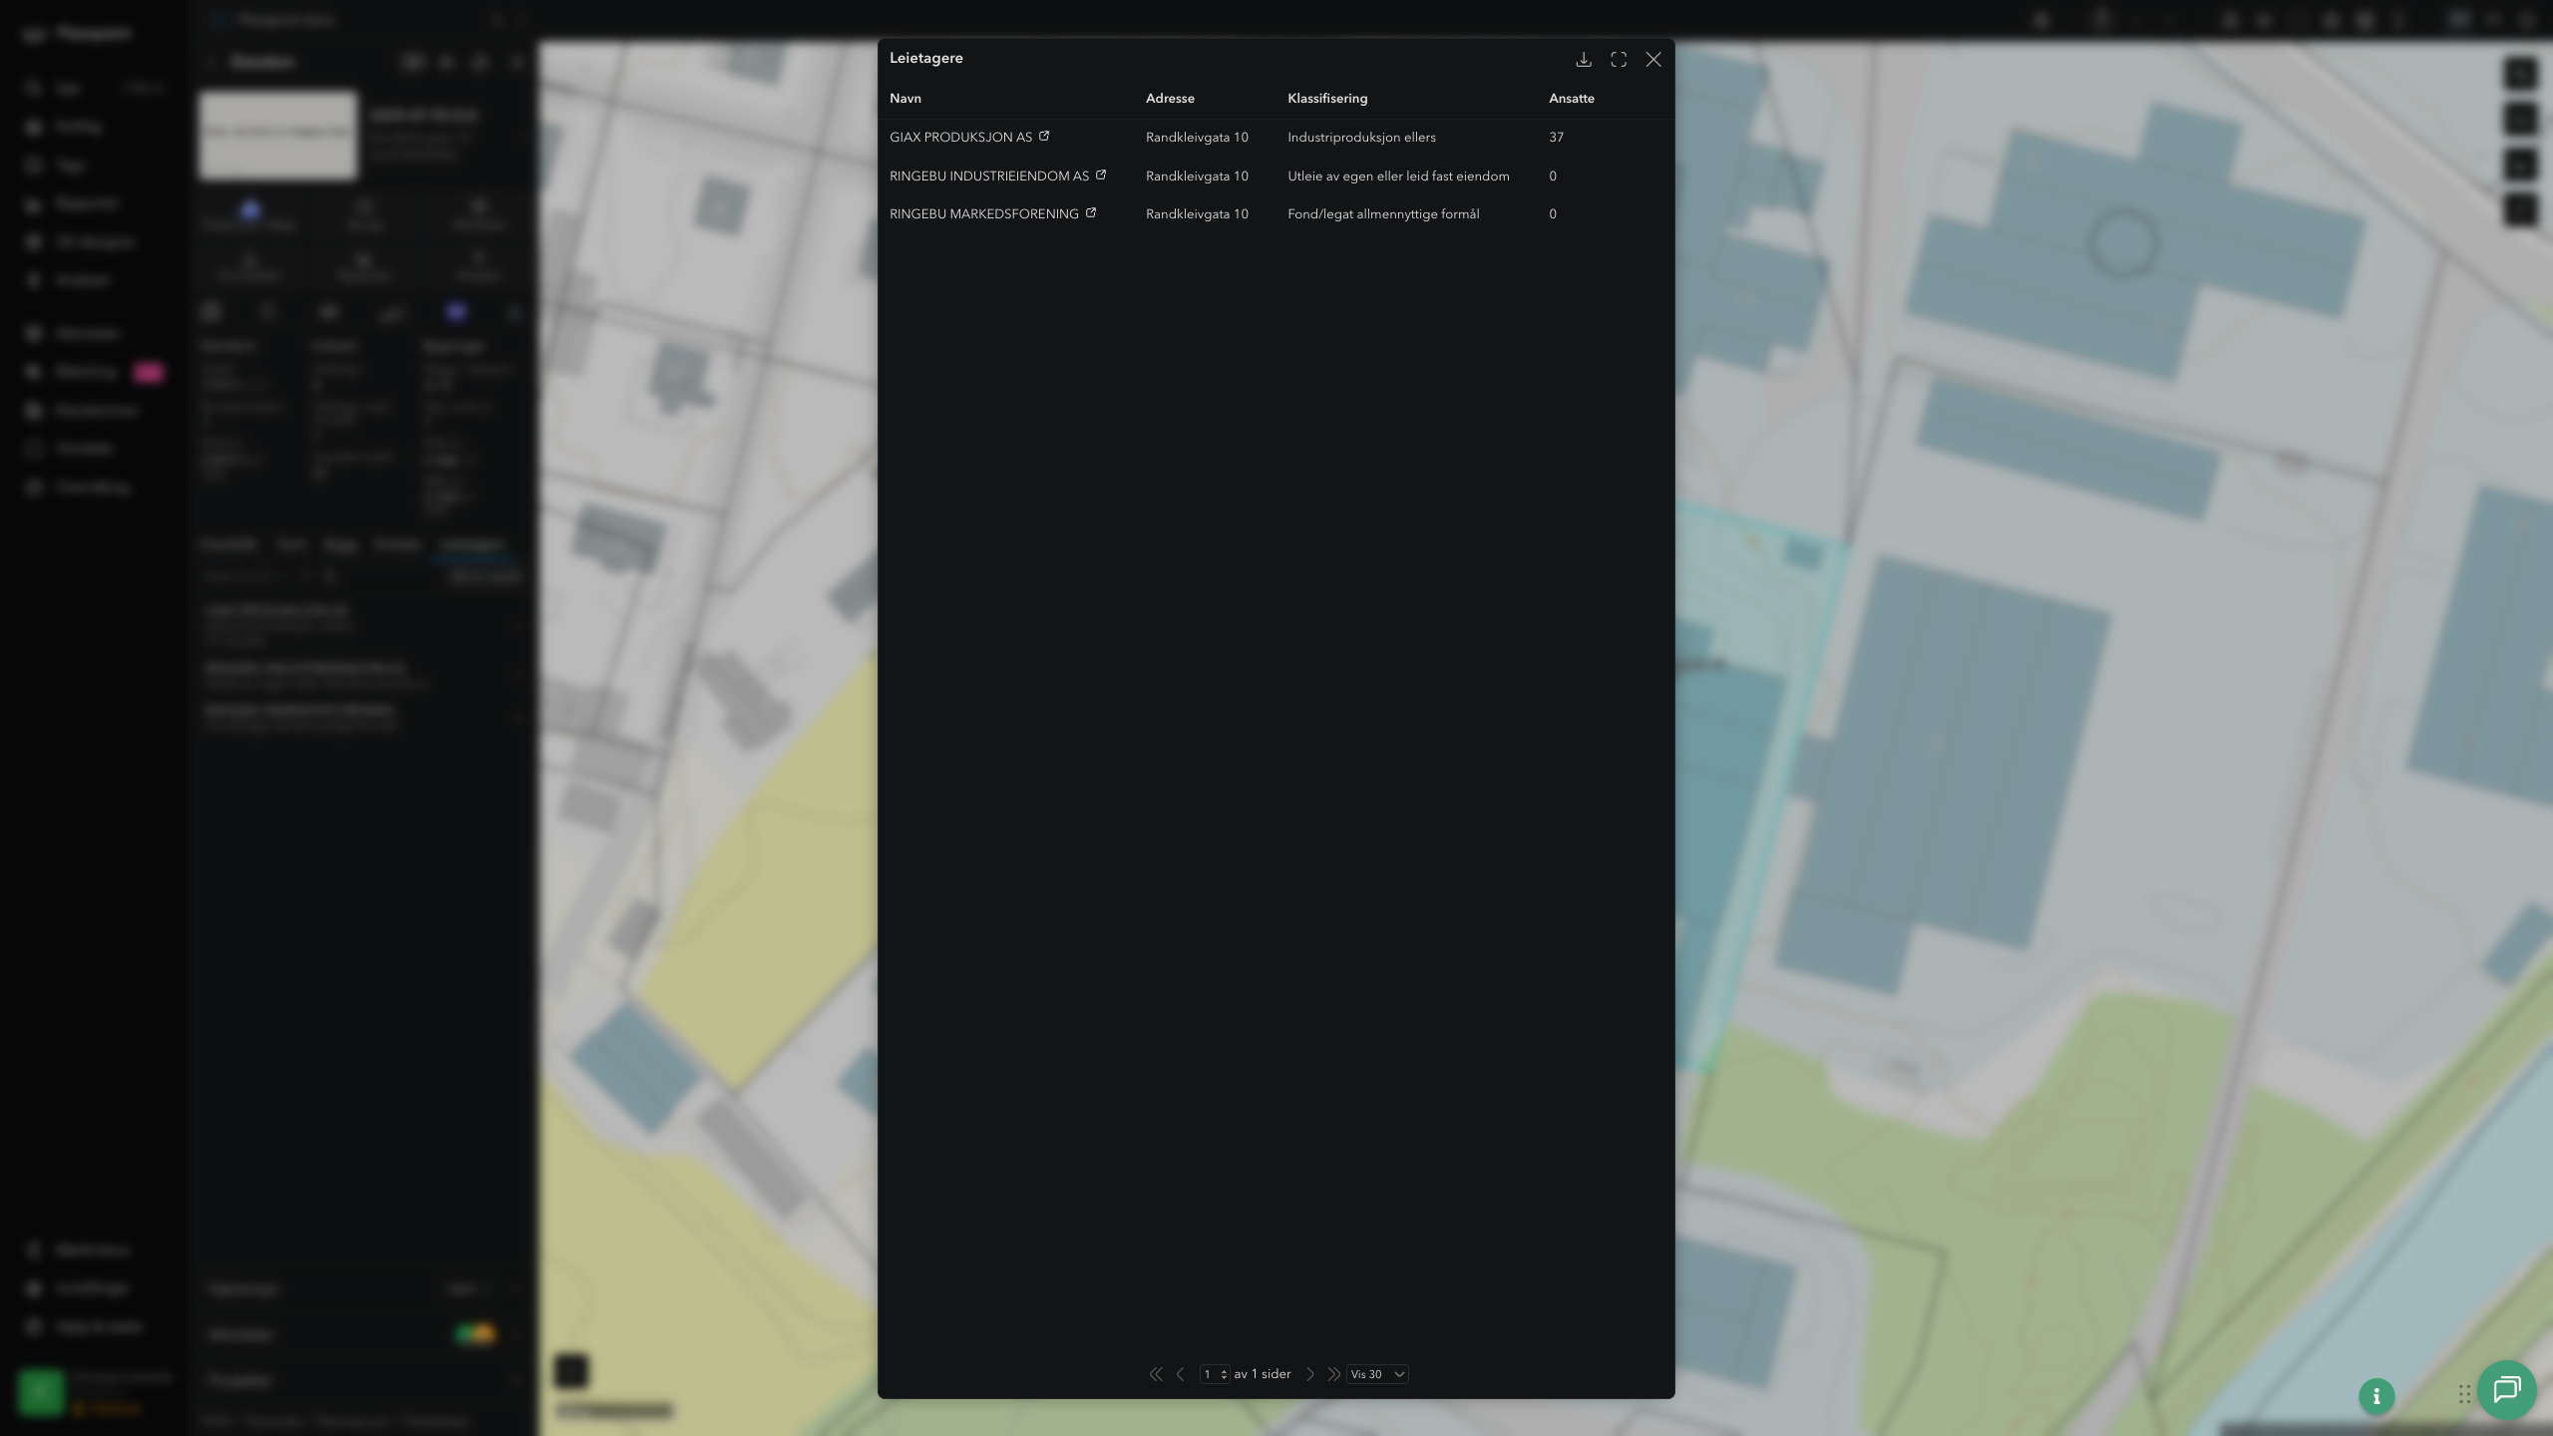Select the RINGEBU MARKEDSFORENING name

(984, 214)
